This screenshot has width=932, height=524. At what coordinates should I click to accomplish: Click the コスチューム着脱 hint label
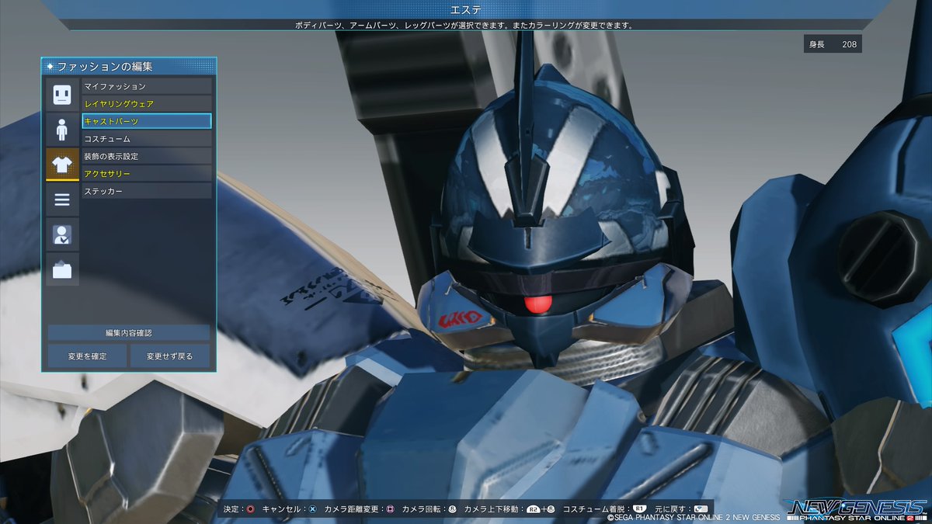[594, 509]
